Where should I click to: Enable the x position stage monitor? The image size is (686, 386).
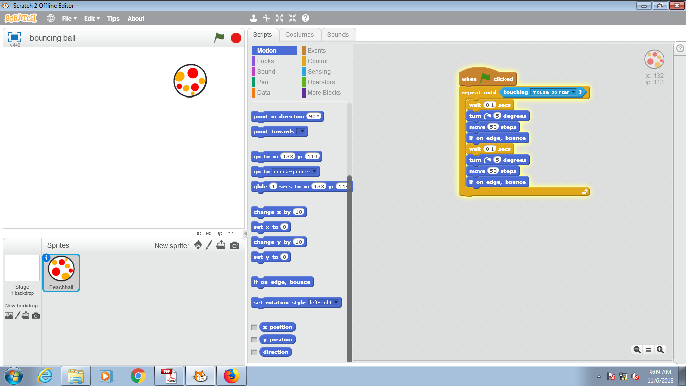tap(254, 327)
